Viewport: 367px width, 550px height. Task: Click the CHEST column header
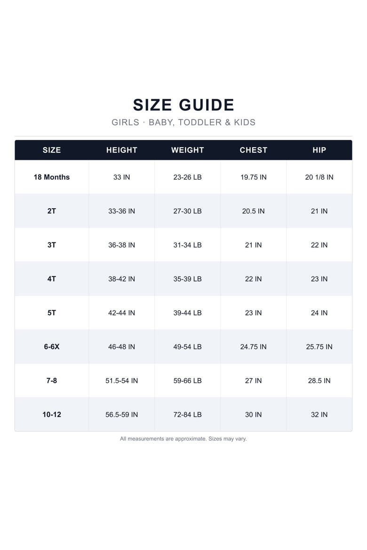click(253, 150)
